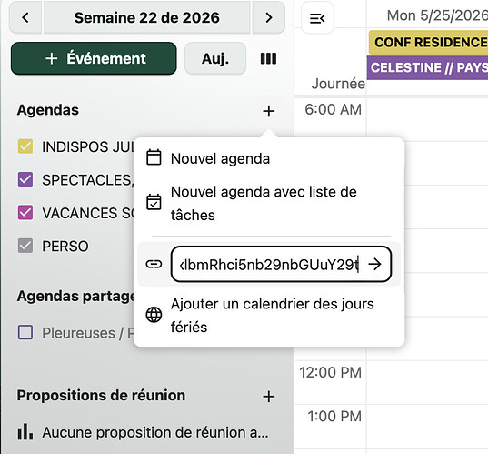The image size is (488, 454).
Task: Submit the calendar URL with arrow icon
Action: 374,264
